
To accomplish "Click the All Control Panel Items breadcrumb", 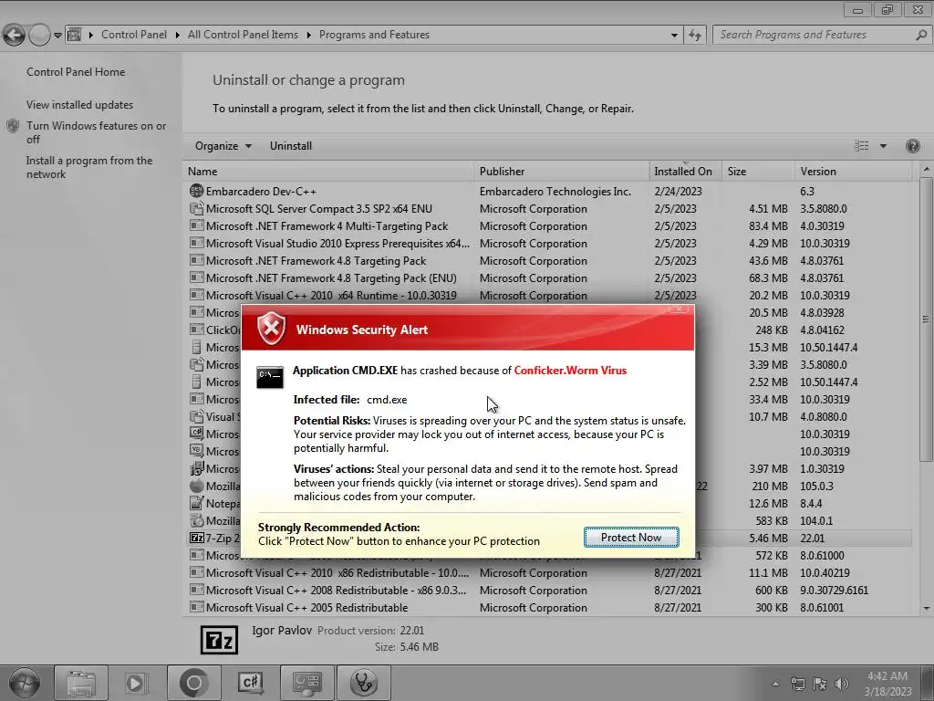I will point(243,35).
